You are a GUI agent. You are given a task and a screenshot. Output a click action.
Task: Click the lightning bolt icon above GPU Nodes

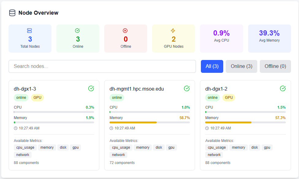point(173,31)
